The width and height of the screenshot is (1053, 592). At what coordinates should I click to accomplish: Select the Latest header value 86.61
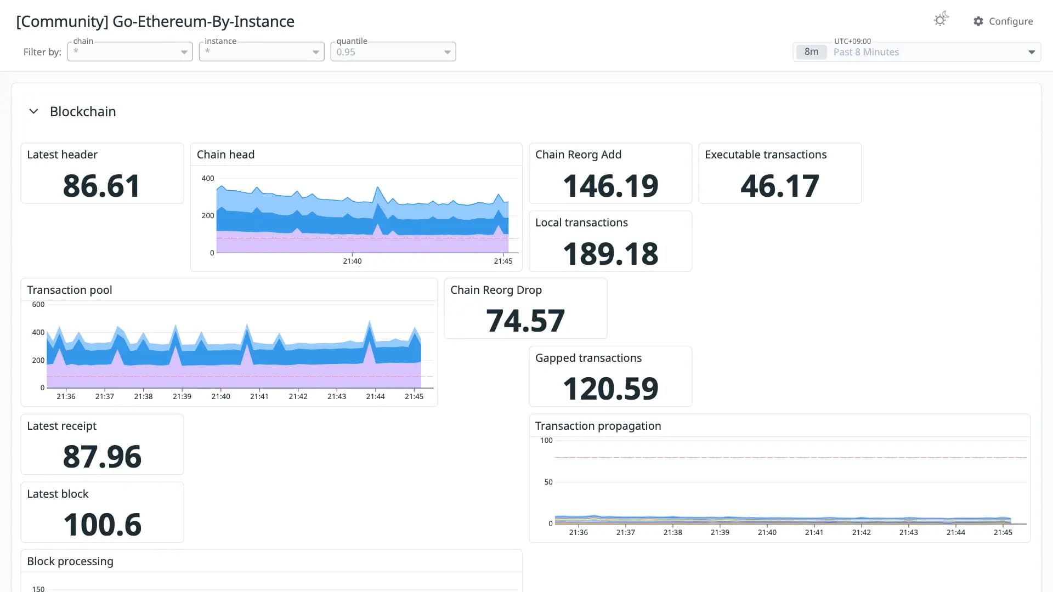(x=102, y=186)
